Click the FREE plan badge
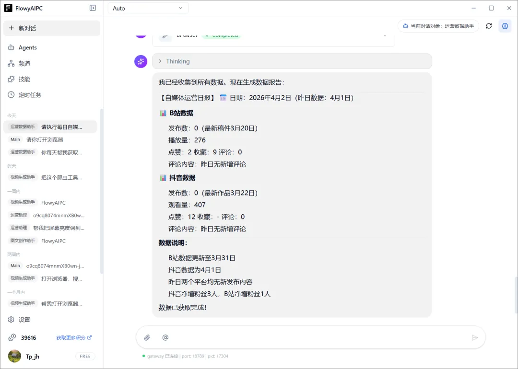 [x=85, y=357]
